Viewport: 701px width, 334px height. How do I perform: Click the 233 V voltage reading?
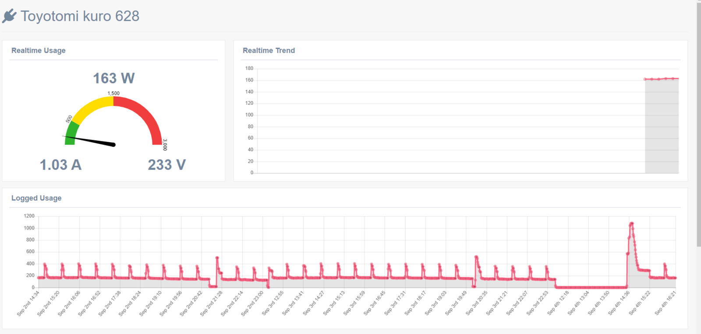167,165
